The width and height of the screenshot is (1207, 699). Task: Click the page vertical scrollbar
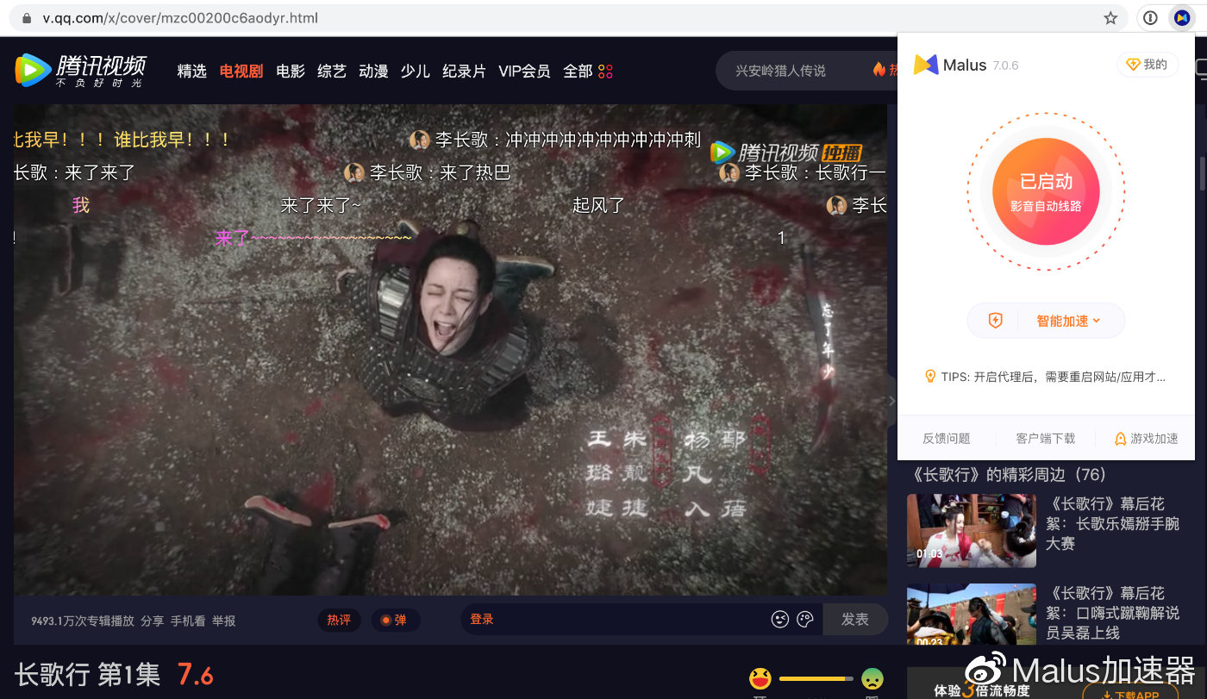[x=1203, y=172]
